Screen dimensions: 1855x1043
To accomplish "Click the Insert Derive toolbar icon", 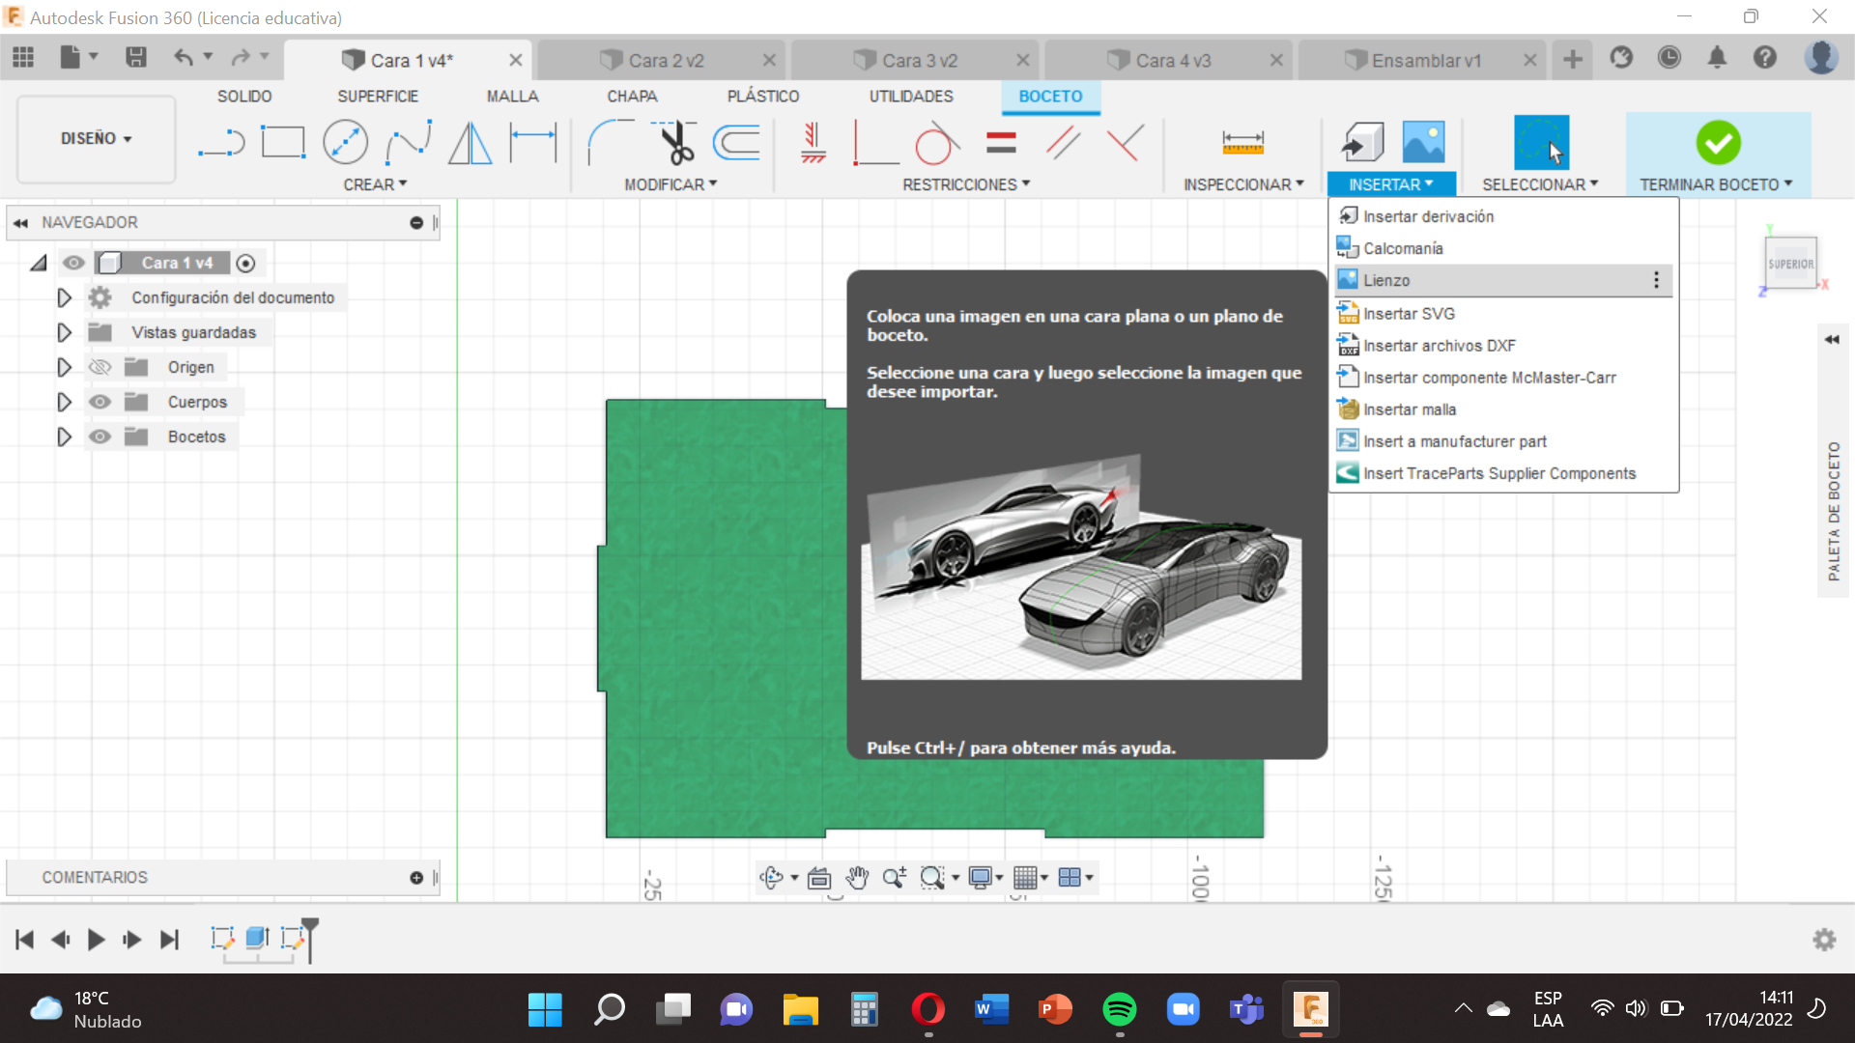I will [x=1362, y=143].
